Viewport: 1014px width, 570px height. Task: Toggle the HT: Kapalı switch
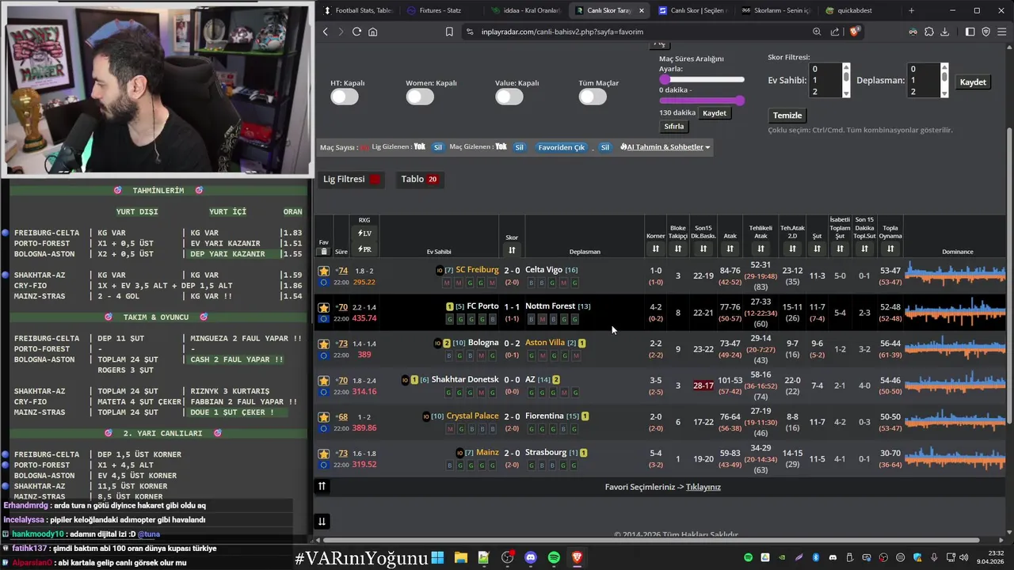(345, 97)
